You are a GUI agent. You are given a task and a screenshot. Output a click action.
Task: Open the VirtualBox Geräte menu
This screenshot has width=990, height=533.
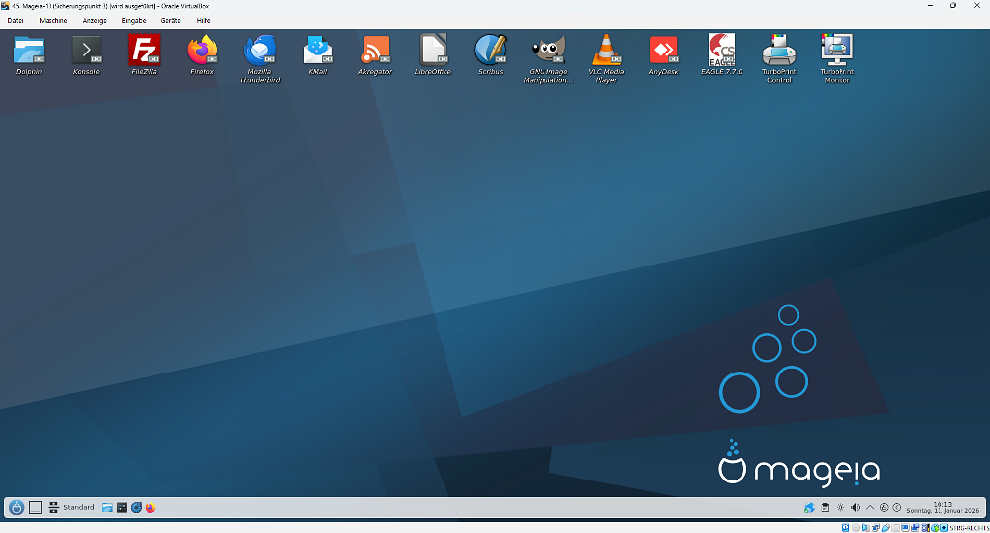click(170, 20)
